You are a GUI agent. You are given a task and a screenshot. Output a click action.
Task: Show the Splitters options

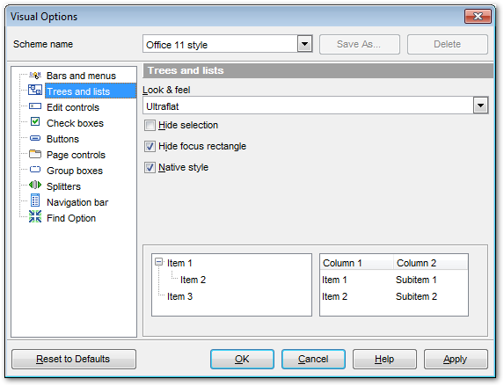point(63,186)
